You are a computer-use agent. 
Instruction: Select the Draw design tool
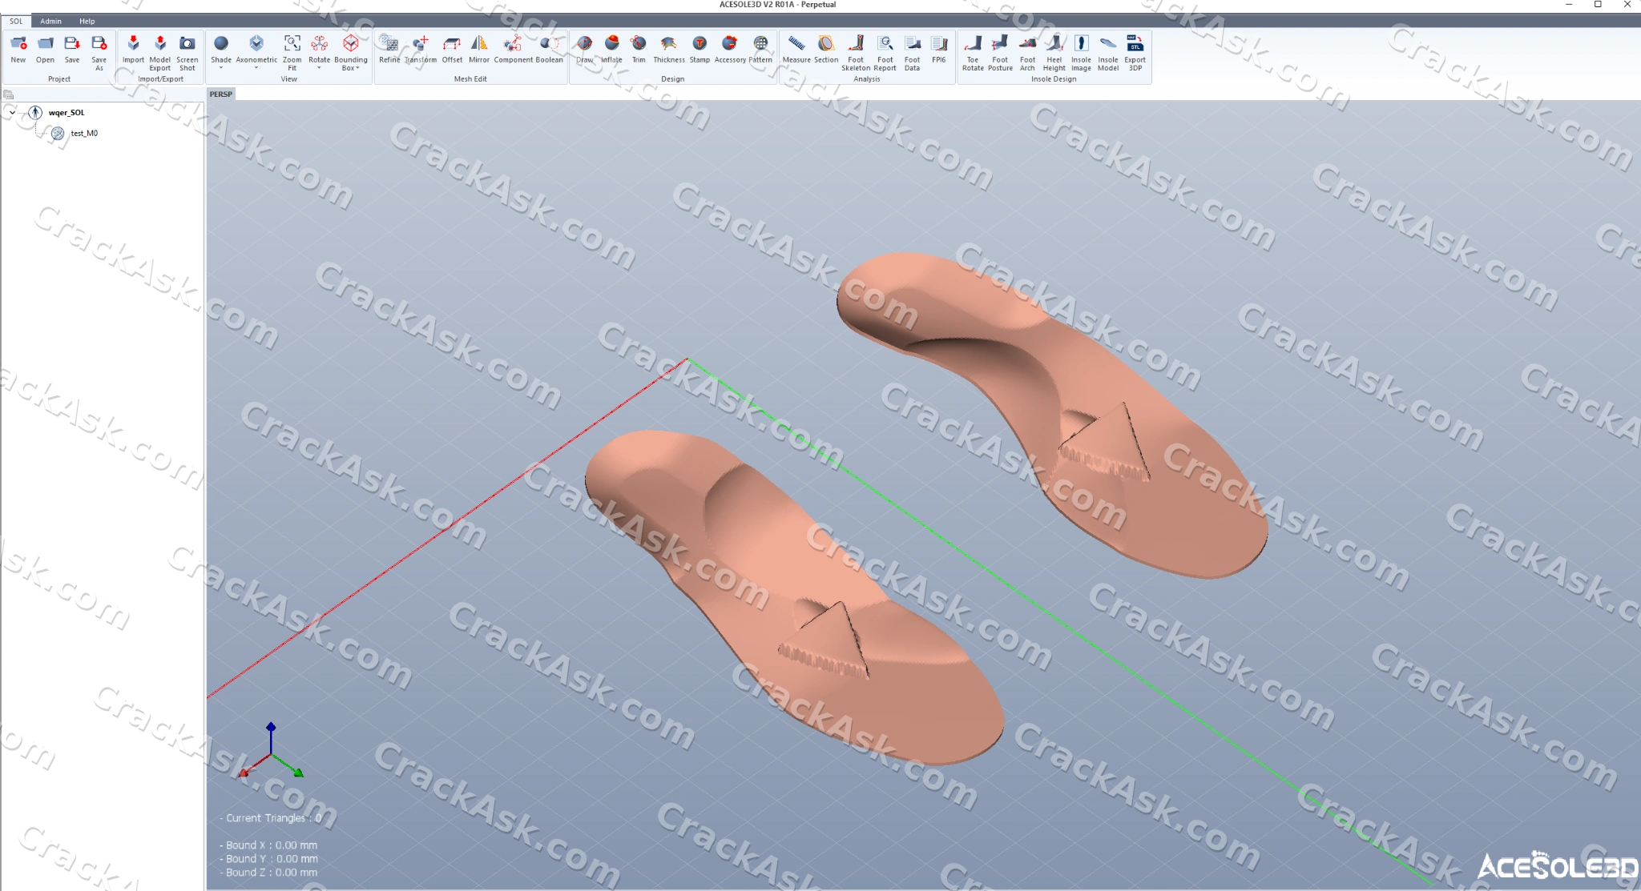point(585,49)
